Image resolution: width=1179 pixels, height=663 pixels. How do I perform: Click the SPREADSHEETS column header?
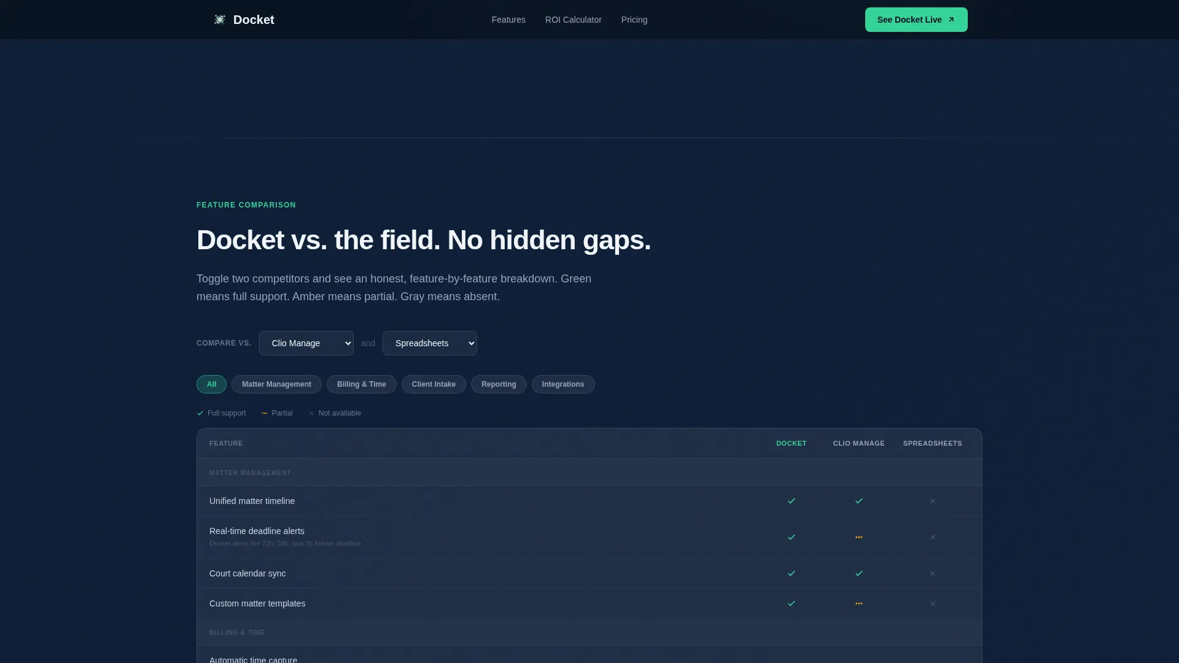pyautogui.click(x=933, y=443)
